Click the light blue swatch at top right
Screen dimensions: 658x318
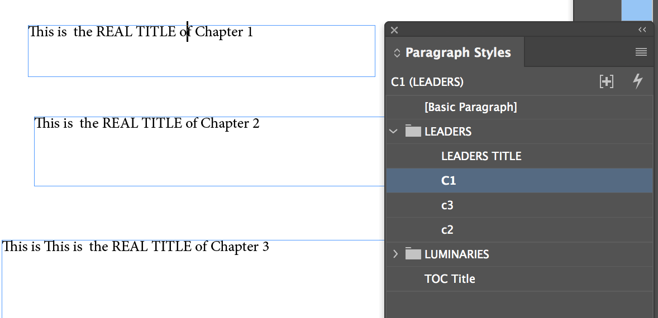click(x=637, y=9)
